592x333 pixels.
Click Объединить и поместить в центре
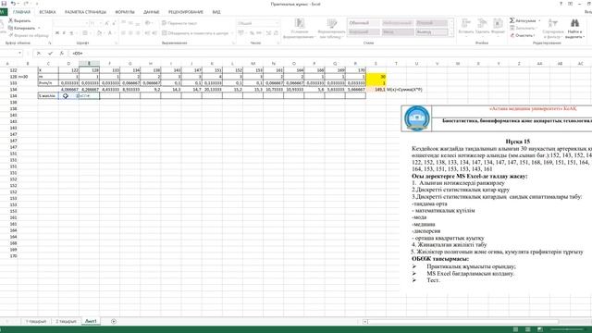pyautogui.click(x=195, y=33)
